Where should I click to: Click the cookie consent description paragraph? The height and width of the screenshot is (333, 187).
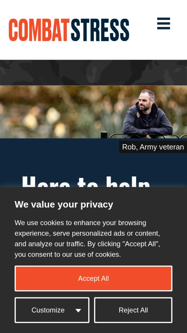tap(87, 239)
